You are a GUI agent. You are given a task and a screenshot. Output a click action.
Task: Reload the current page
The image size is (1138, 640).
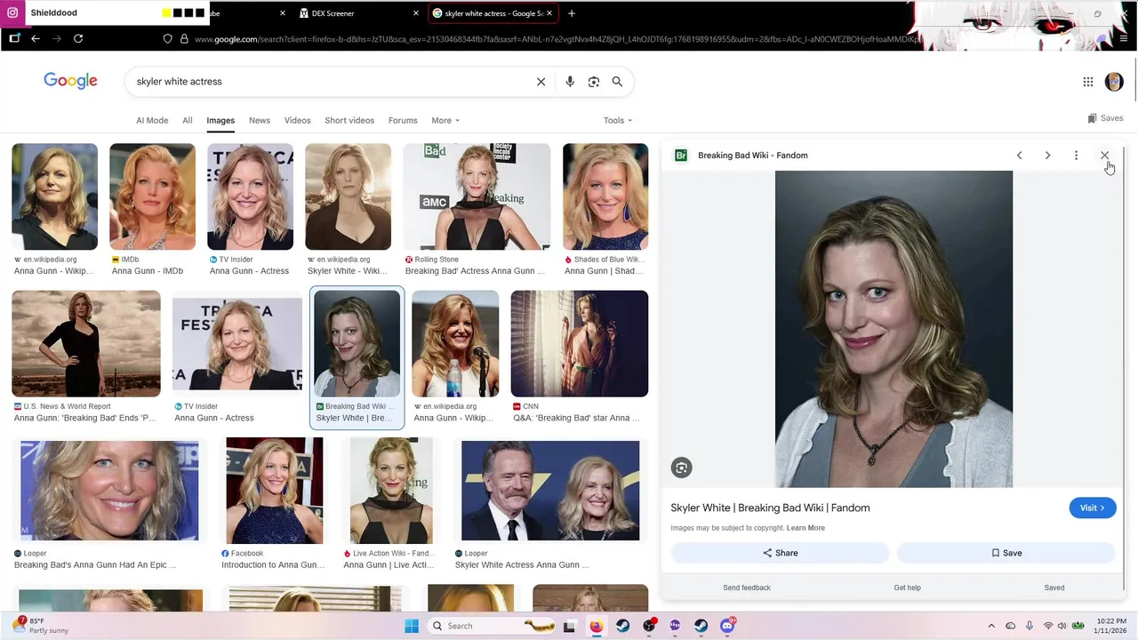click(78, 38)
